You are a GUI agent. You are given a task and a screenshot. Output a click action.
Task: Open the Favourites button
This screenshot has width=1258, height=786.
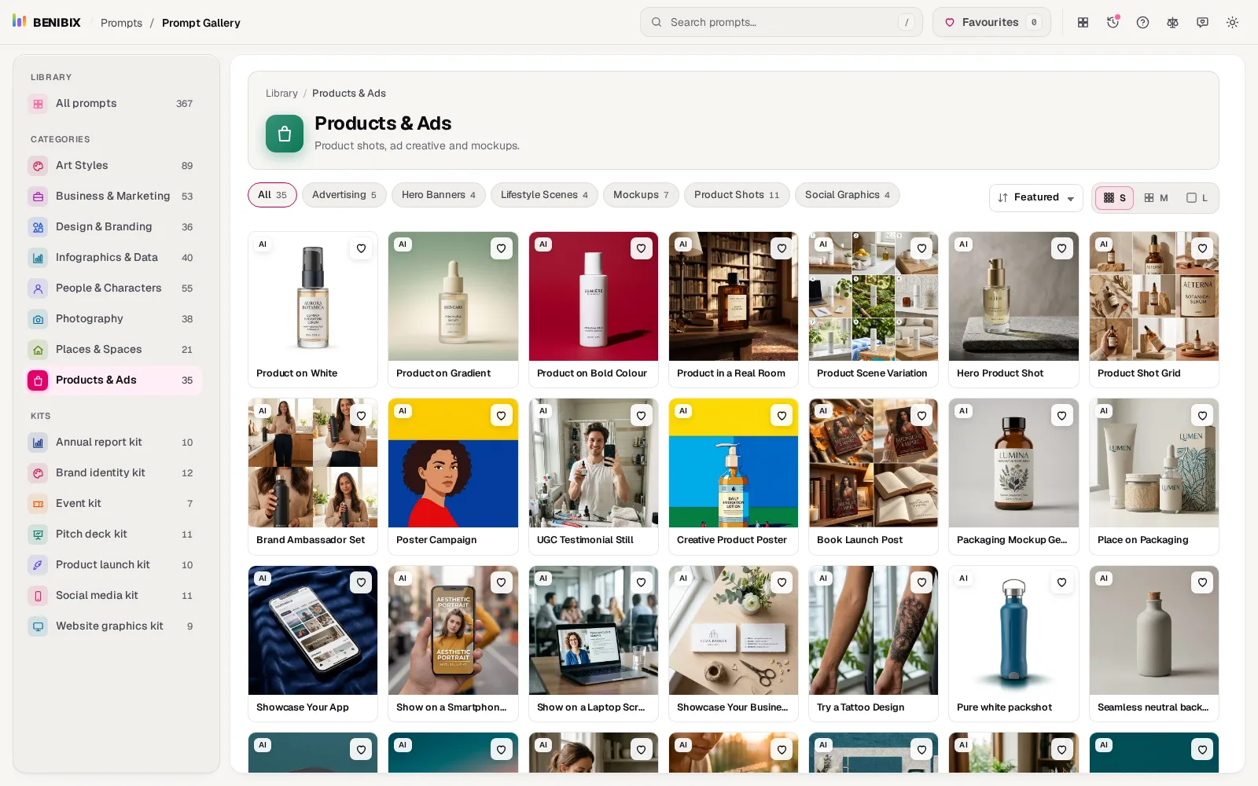click(x=991, y=22)
